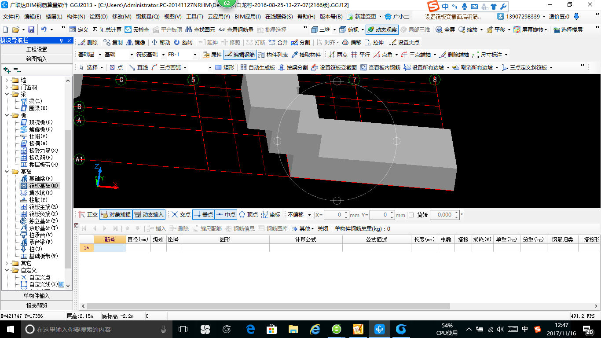Click 设置筏板变截面 tool
601x338 pixels.
(334, 67)
